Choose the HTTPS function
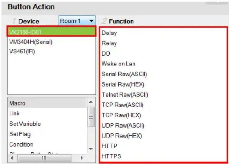The width and height of the screenshot is (229, 164). tap(111, 156)
